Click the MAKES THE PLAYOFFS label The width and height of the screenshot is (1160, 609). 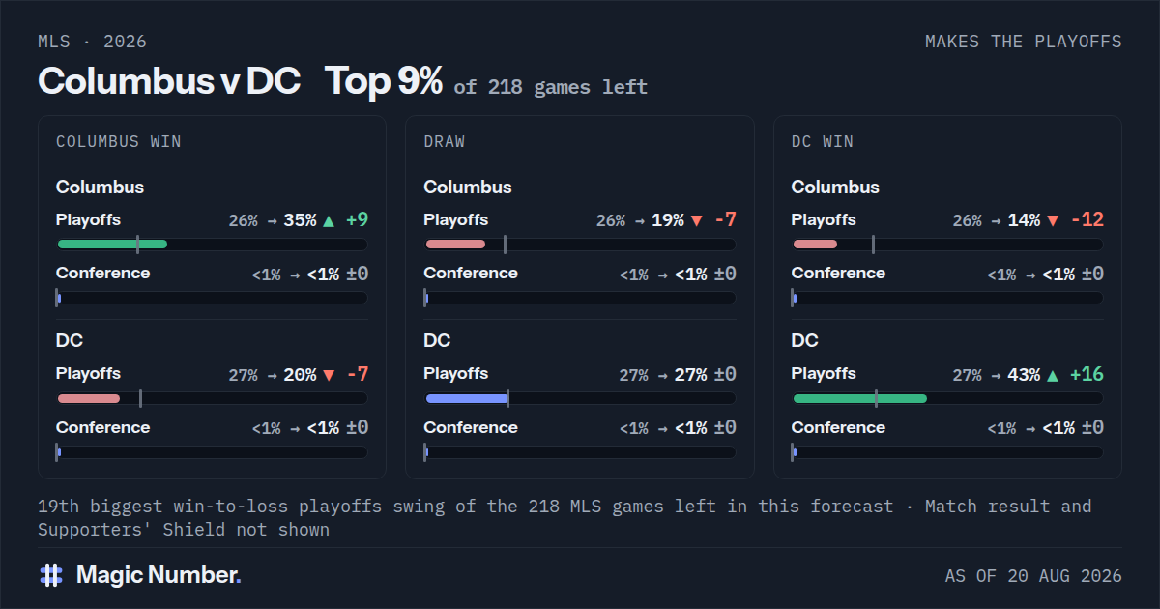[1024, 42]
